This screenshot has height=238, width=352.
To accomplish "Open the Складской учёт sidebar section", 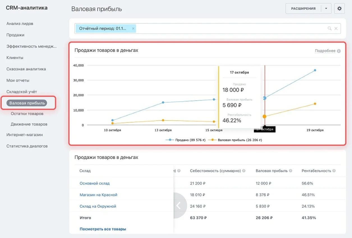I will (22, 92).
